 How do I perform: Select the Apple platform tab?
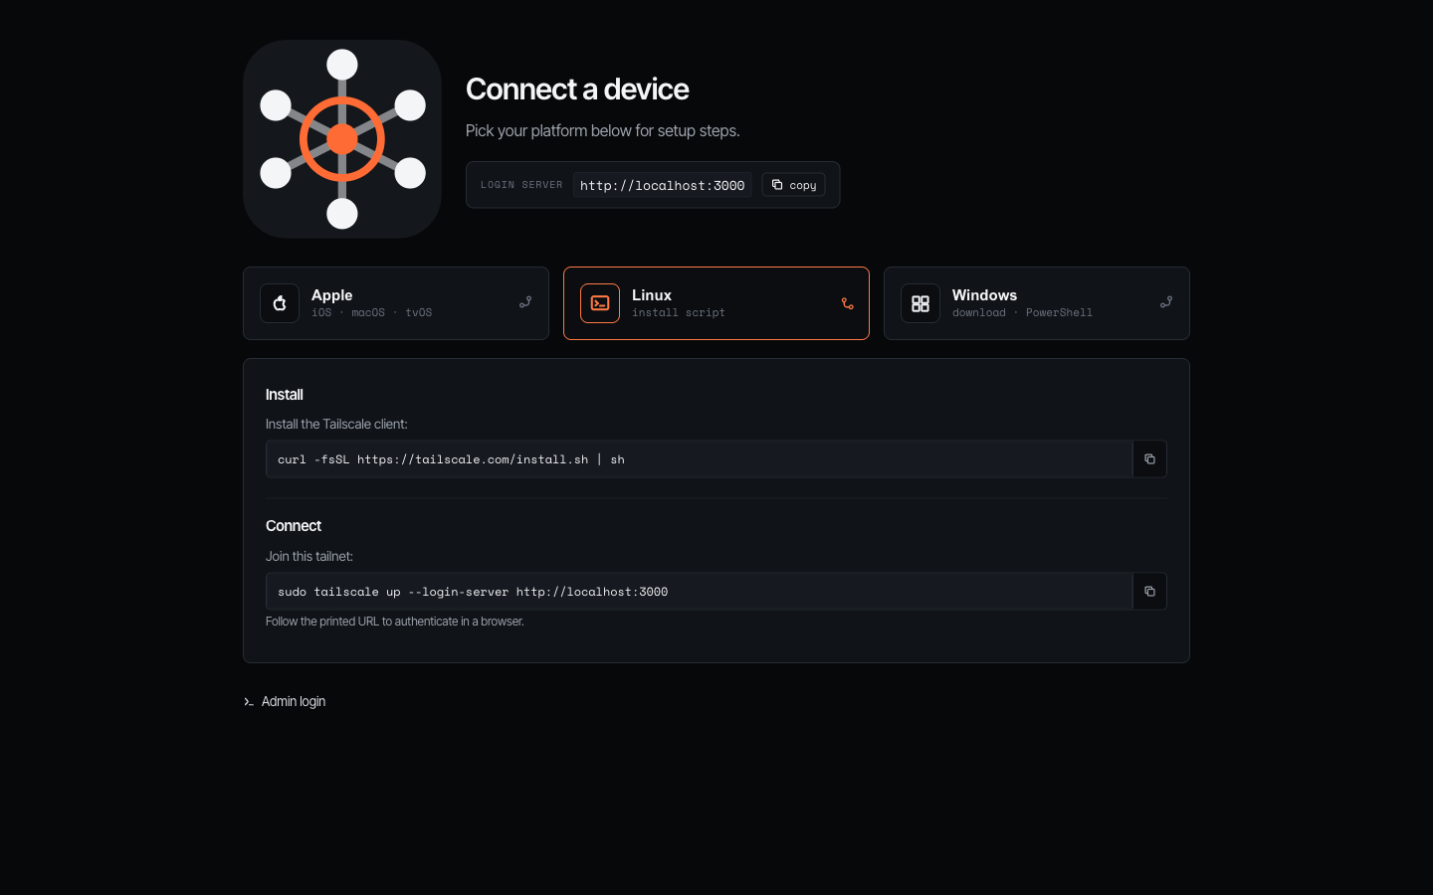pyautogui.click(x=396, y=303)
